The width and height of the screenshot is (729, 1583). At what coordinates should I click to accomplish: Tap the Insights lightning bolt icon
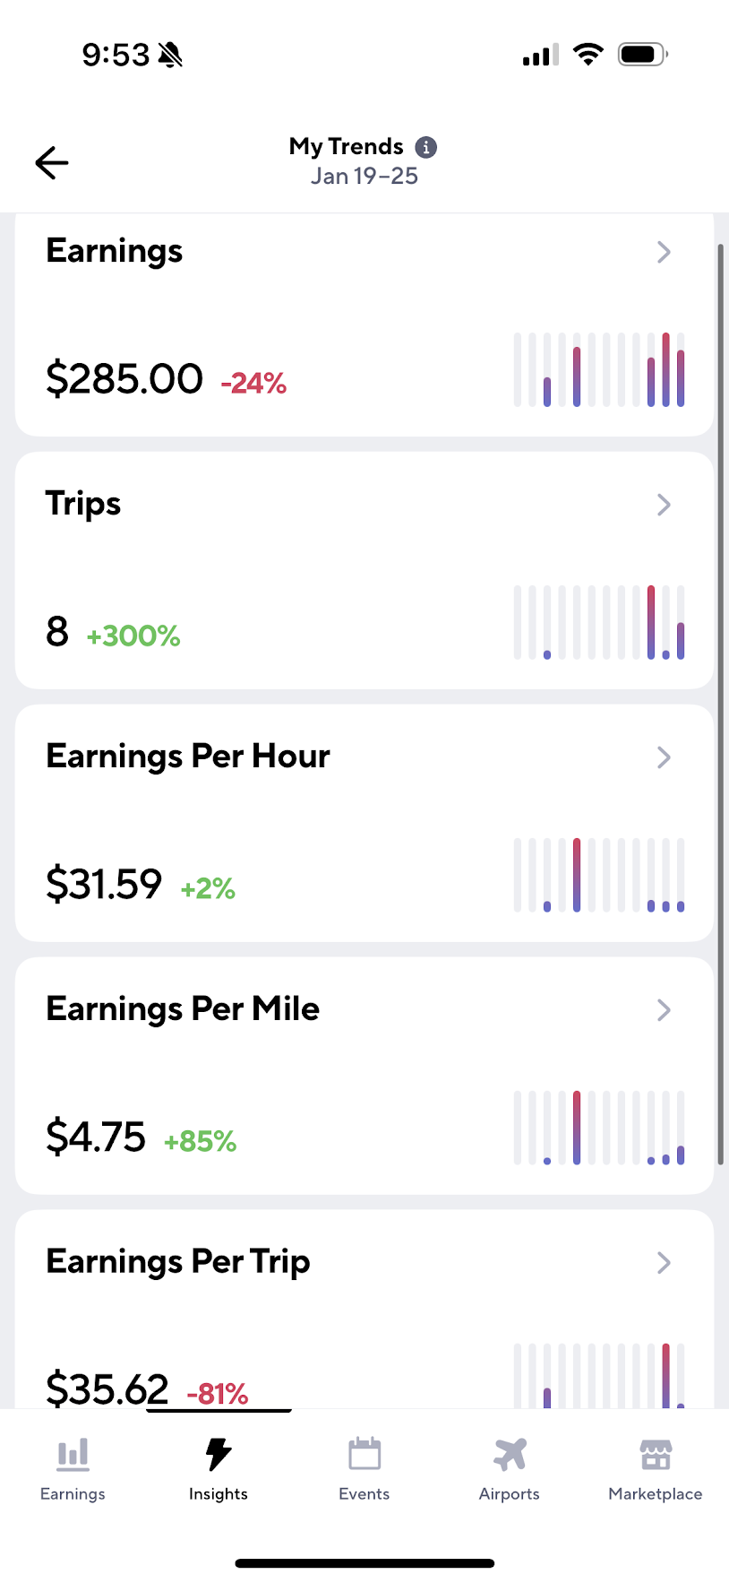tap(219, 1454)
